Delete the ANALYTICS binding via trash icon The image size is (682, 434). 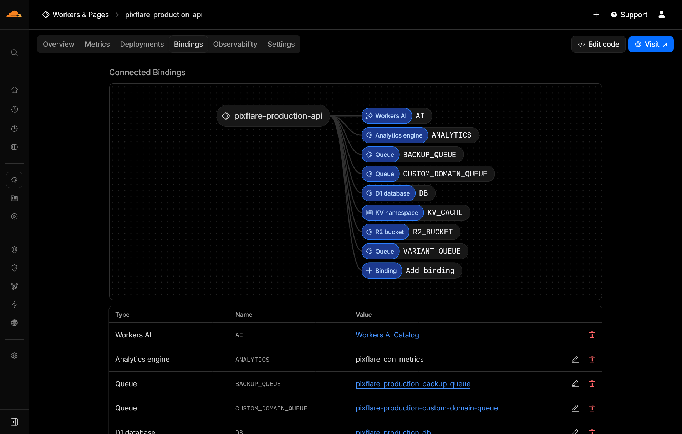click(x=592, y=359)
